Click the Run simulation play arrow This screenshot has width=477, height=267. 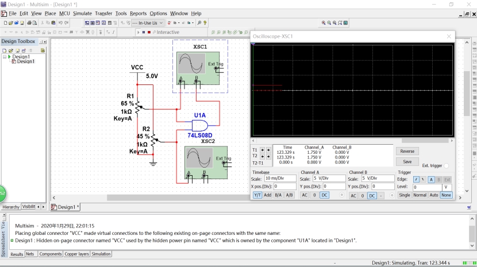(x=138, y=32)
